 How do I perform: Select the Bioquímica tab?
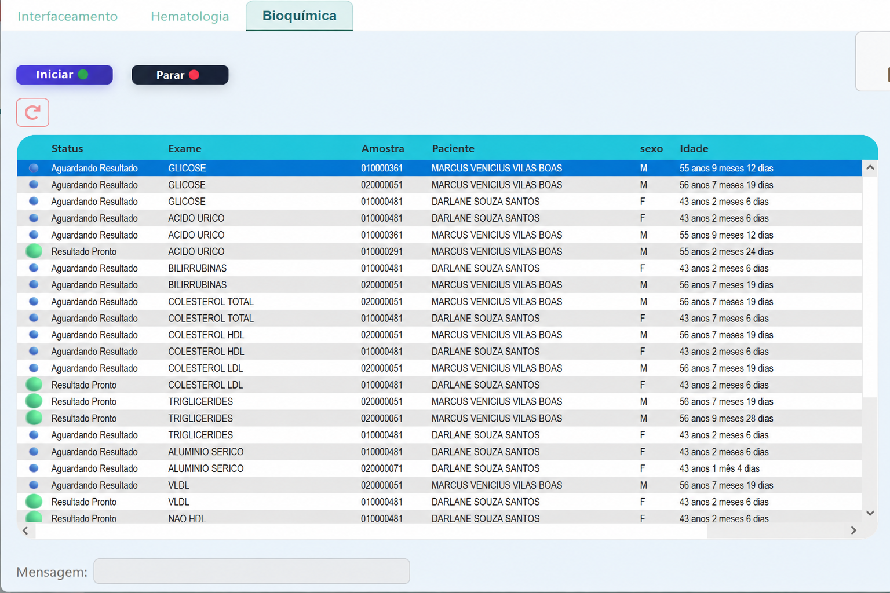point(300,16)
